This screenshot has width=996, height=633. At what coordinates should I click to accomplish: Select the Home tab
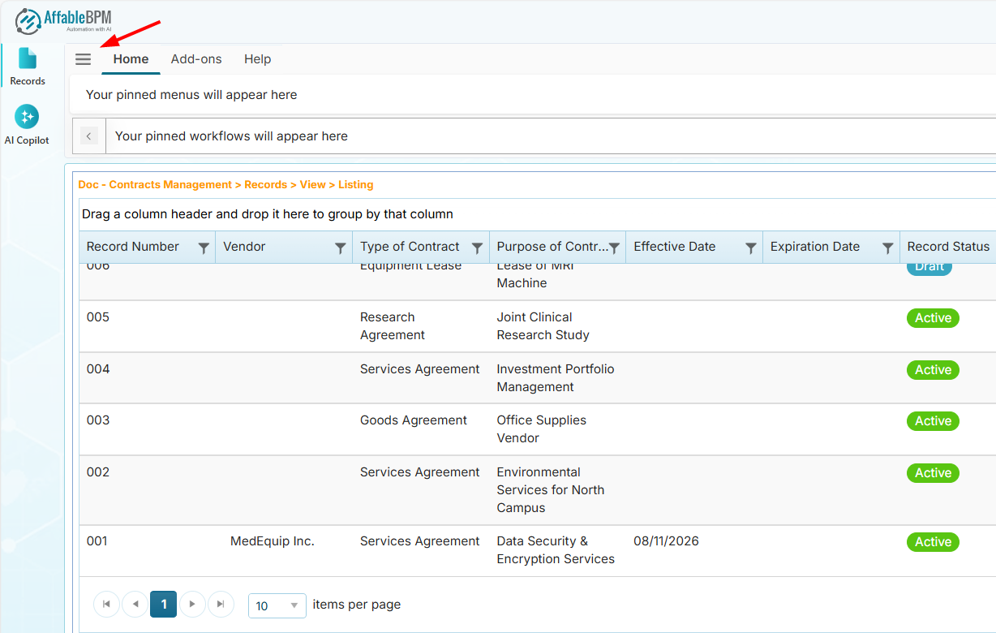click(131, 59)
